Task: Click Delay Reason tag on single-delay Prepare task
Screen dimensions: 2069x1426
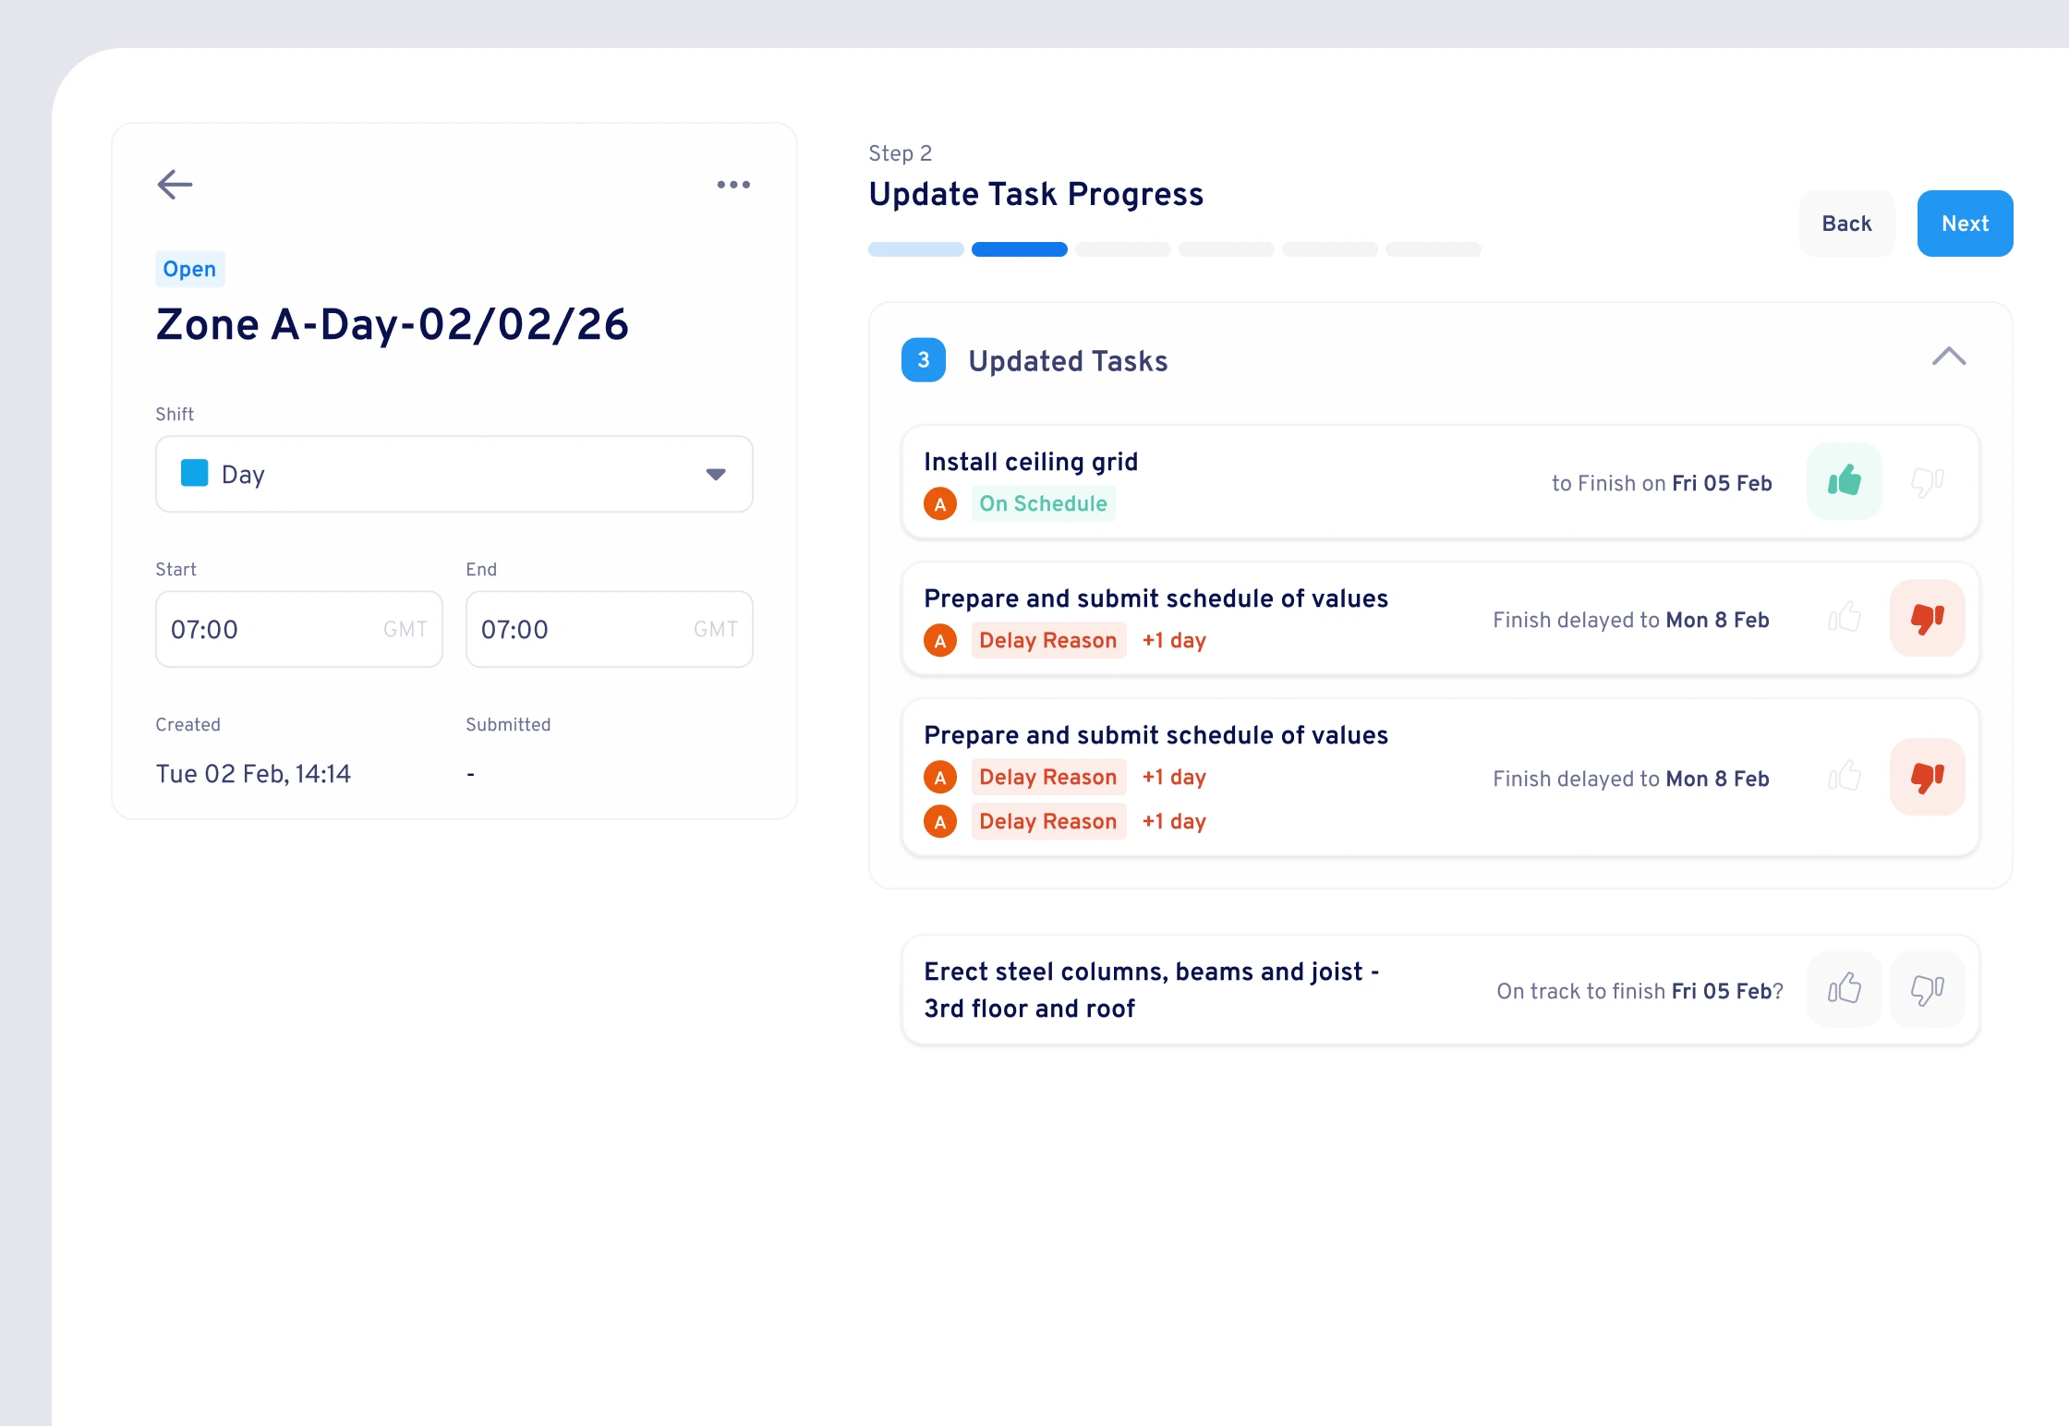Action: [x=1048, y=640]
